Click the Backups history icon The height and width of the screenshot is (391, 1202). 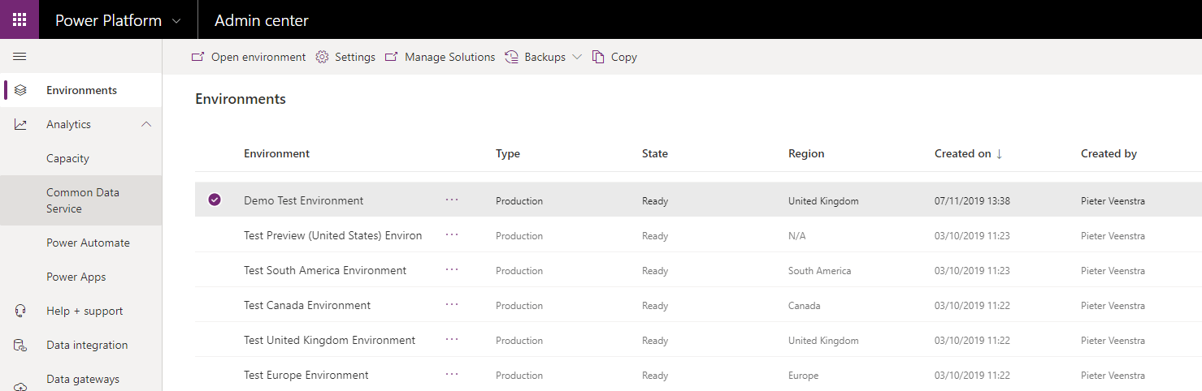(511, 57)
